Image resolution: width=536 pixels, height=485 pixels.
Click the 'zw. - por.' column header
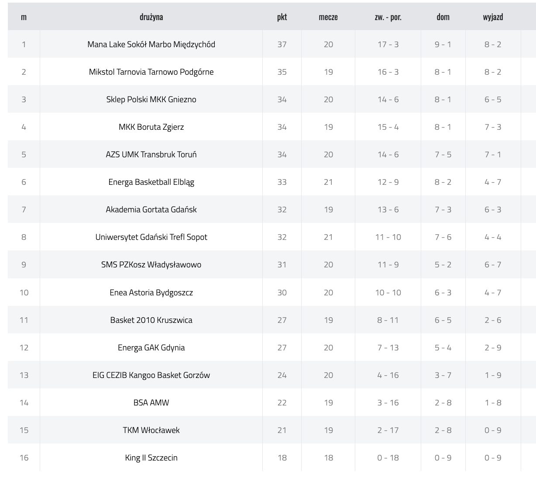coord(388,17)
